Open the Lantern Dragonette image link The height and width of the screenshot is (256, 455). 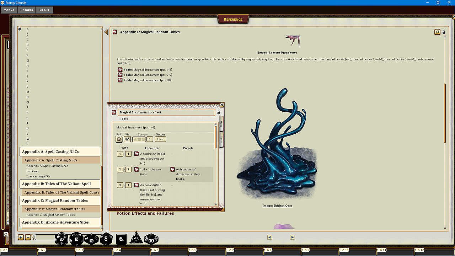pos(278,53)
